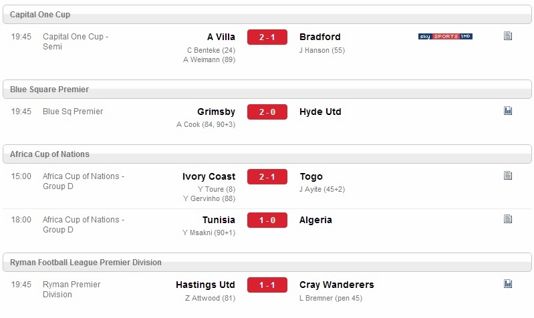Open the Cray Wanderers team link
The height and width of the screenshot is (318, 534).
(336, 285)
